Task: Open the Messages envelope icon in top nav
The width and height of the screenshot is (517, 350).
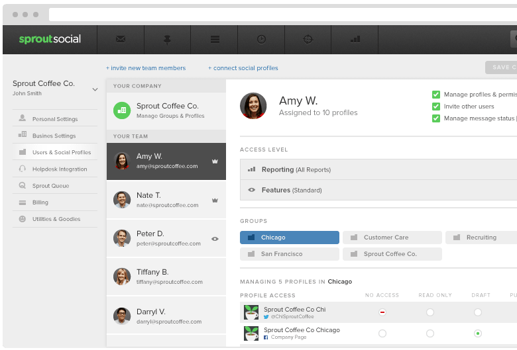Action: (x=121, y=40)
